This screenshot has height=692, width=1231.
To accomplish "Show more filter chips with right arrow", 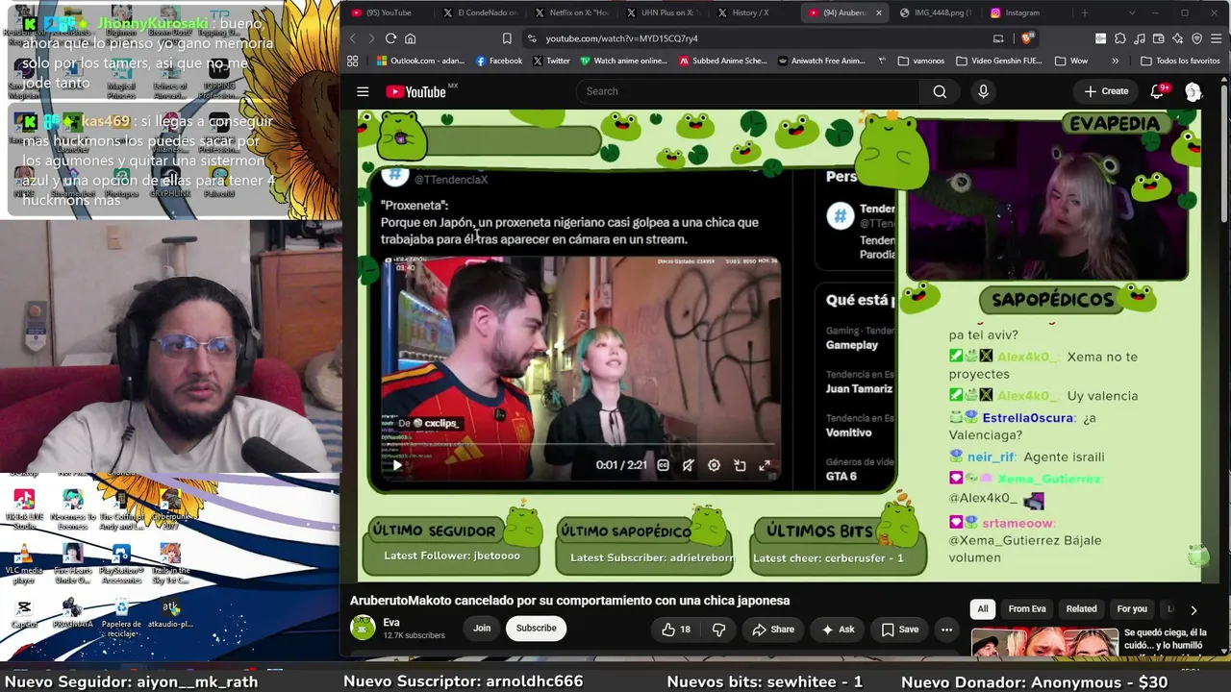I will tap(1193, 609).
